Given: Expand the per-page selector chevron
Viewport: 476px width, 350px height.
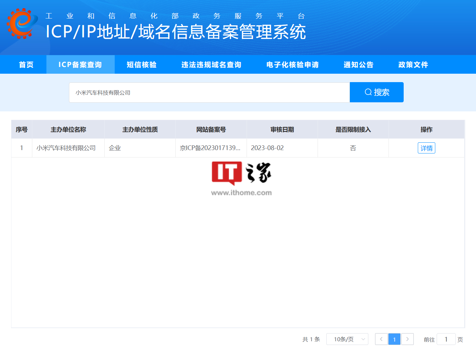Looking at the screenshot, I should (x=362, y=339).
